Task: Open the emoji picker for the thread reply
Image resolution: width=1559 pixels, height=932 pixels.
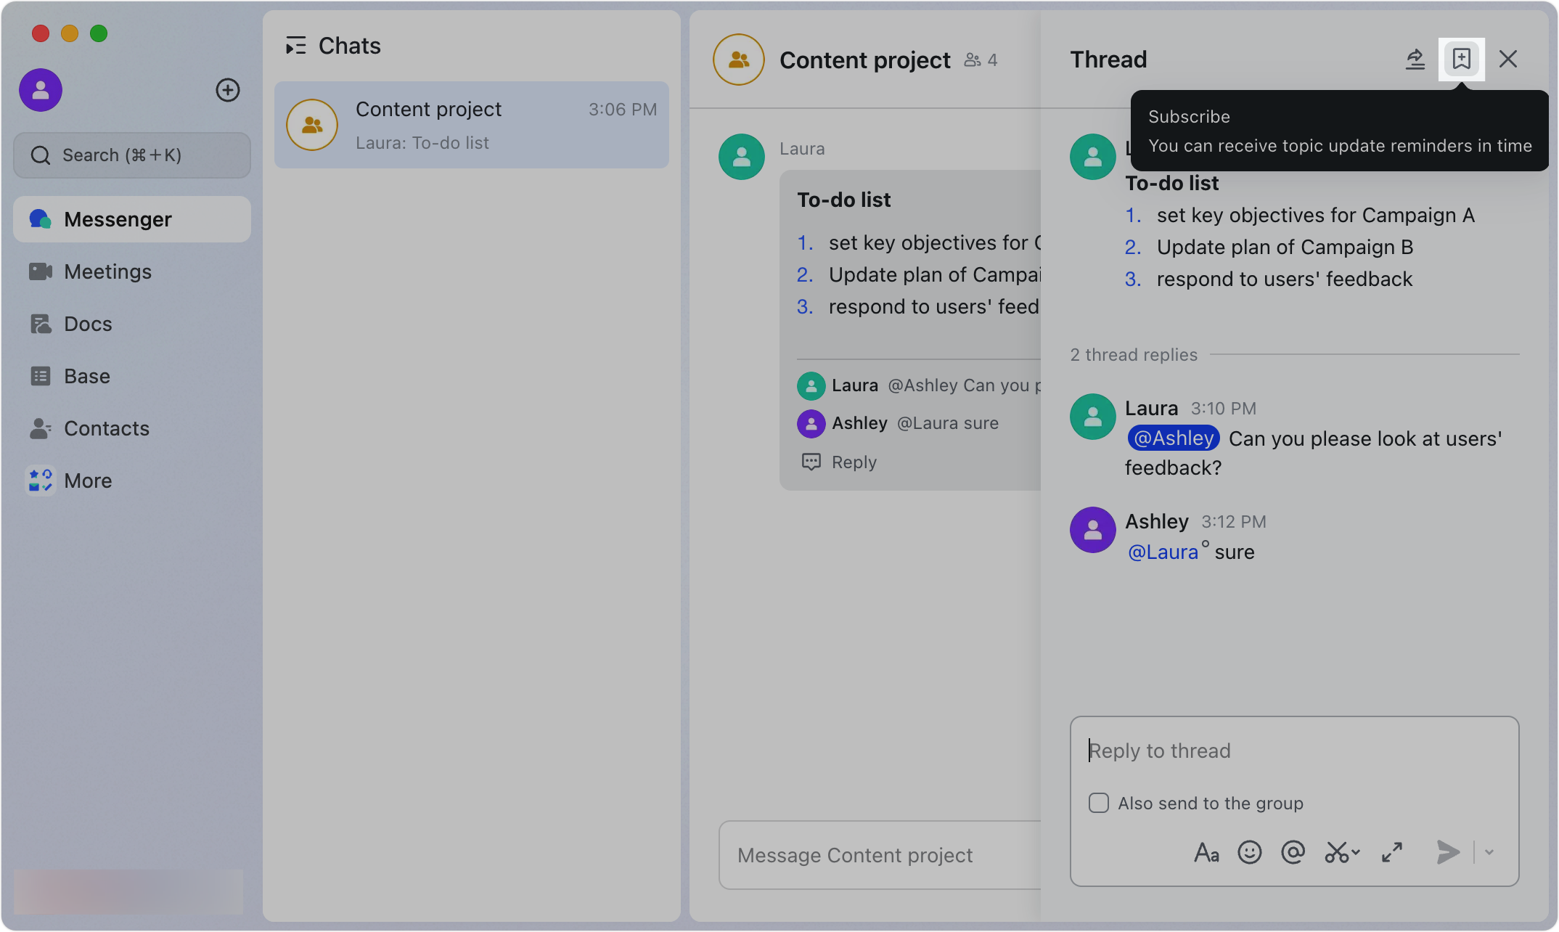Action: [x=1249, y=852]
